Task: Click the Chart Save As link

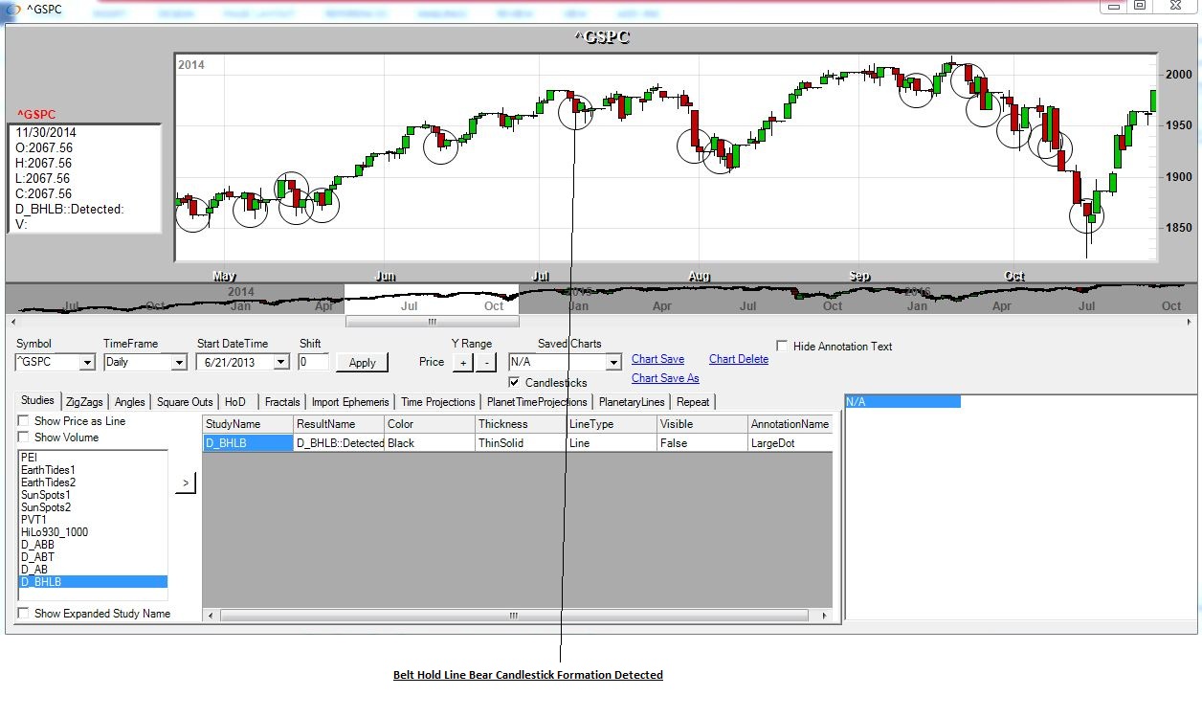Action: 665,378
